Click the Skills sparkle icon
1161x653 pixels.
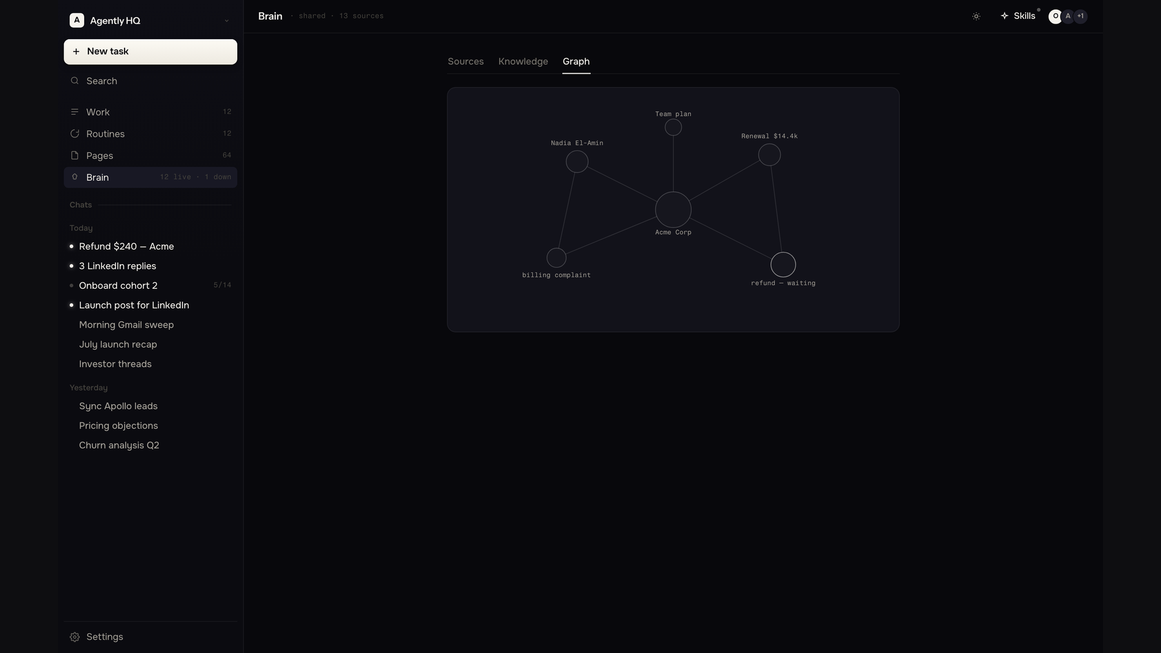click(1004, 16)
